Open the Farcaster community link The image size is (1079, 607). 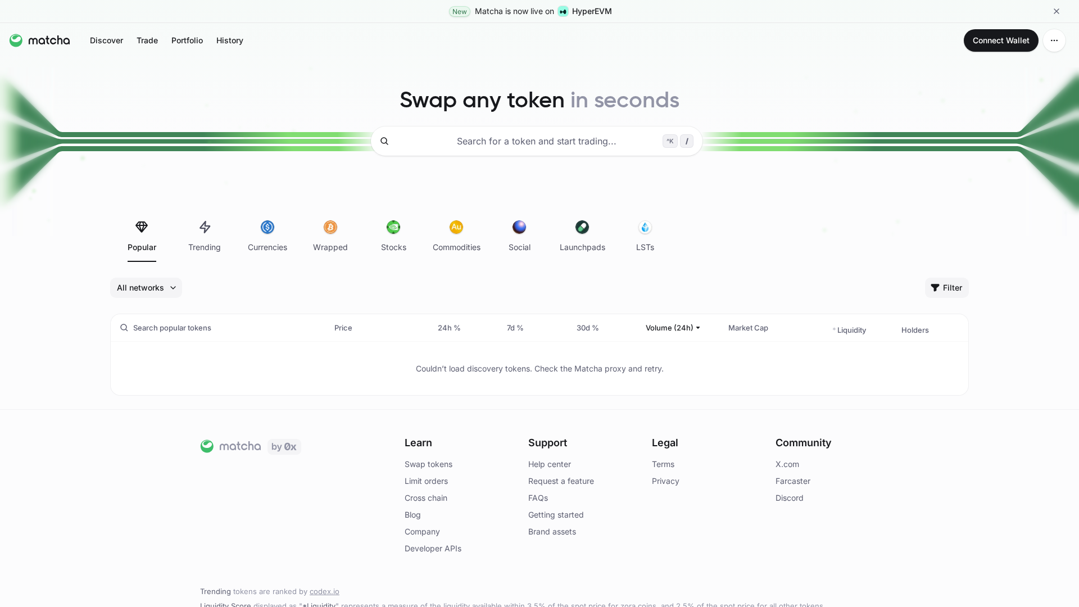tap(793, 481)
